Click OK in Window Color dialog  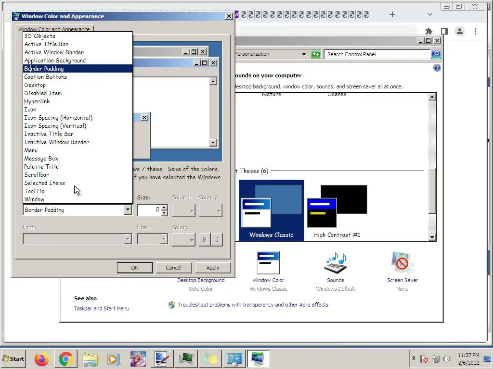tap(135, 268)
